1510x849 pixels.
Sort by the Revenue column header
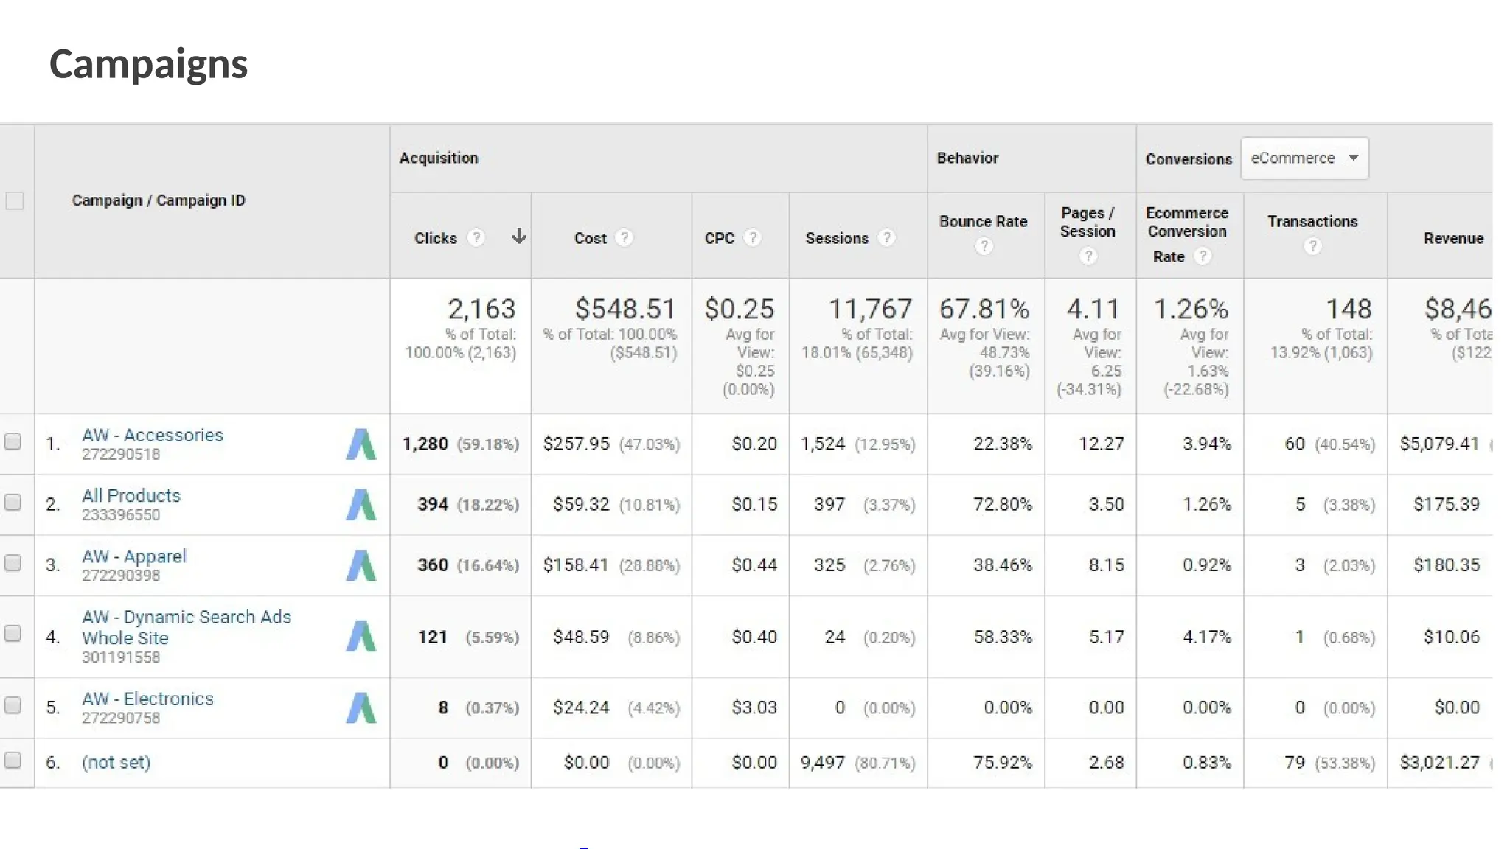1452,238
